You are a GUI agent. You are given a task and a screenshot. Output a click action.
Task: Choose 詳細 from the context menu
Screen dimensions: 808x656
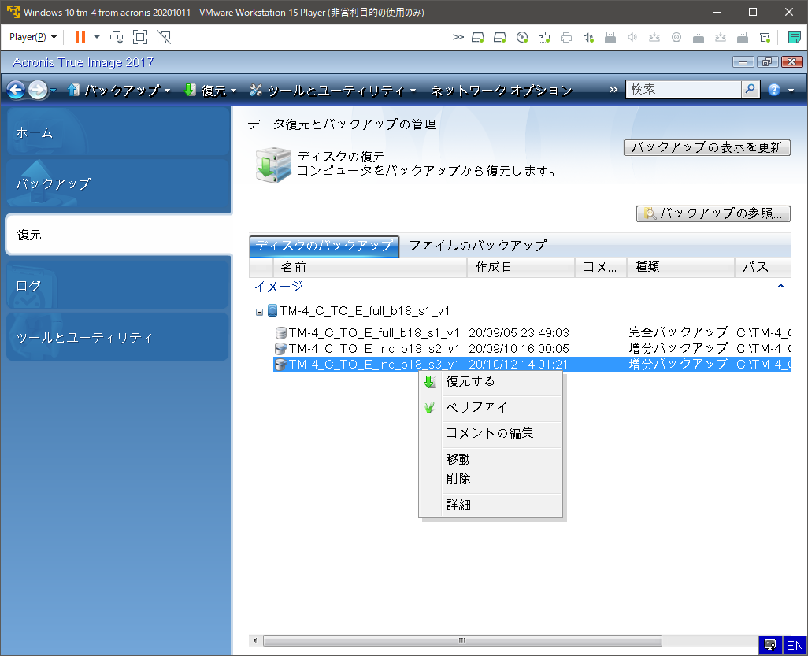click(491, 505)
